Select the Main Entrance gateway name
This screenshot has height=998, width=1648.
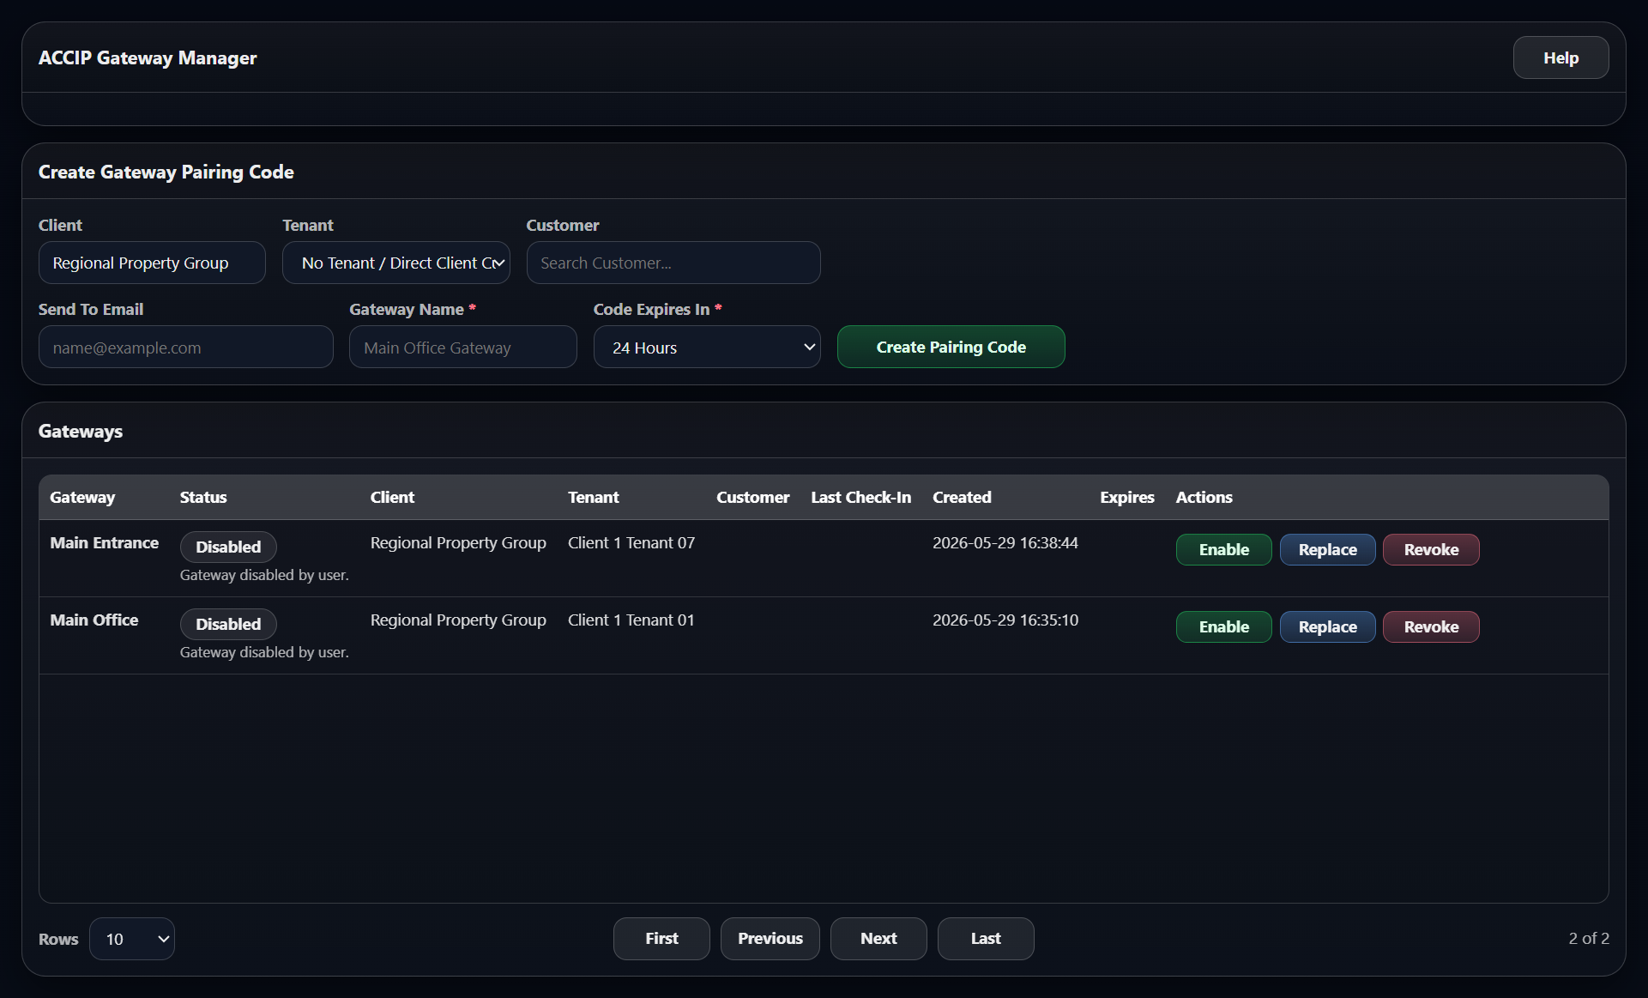pos(104,542)
